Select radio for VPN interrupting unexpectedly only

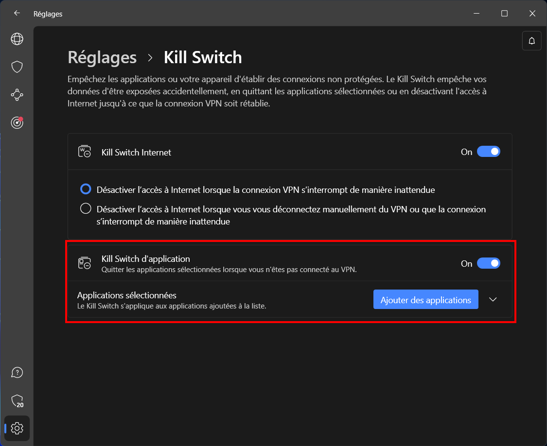pos(86,189)
